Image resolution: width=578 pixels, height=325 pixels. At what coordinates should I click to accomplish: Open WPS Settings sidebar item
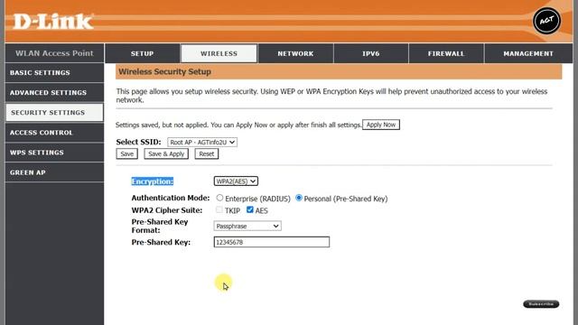pyautogui.click(x=54, y=153)
